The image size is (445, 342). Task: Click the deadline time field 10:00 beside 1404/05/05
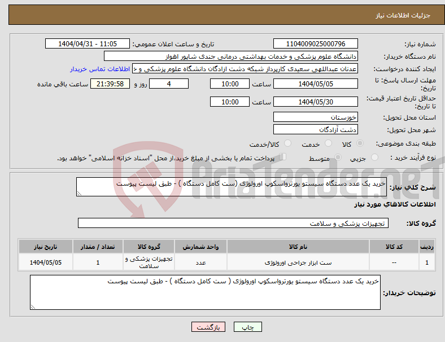(x=230, y=84)
